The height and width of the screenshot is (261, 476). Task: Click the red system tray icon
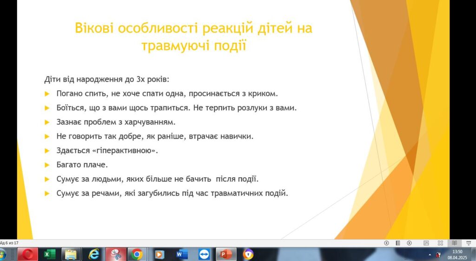[438, 254]
